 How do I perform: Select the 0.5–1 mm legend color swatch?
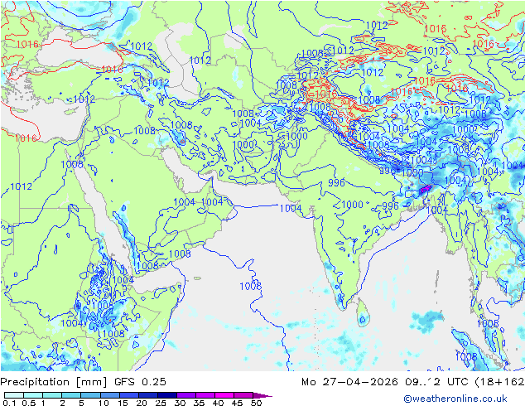pos(33,395)
